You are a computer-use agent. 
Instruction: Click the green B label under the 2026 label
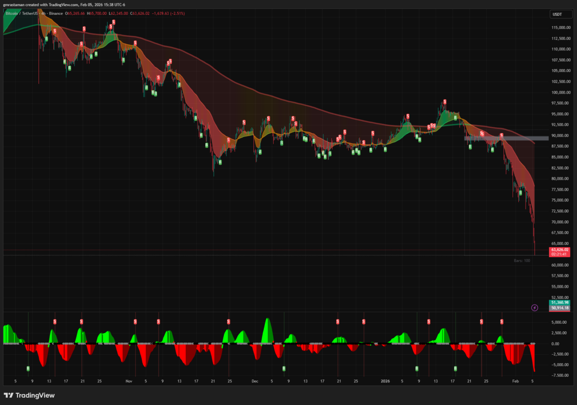[x=385, y=149]
